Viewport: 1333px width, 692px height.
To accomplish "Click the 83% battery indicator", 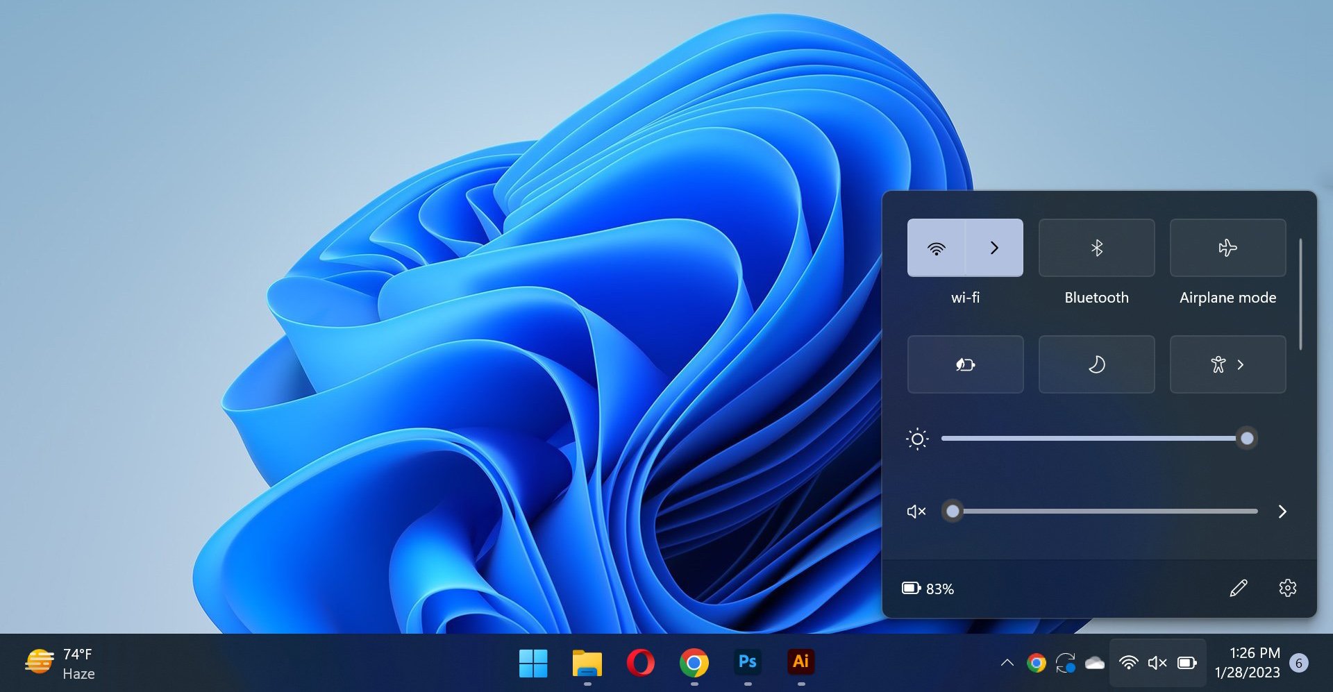I will click(928, 589).
